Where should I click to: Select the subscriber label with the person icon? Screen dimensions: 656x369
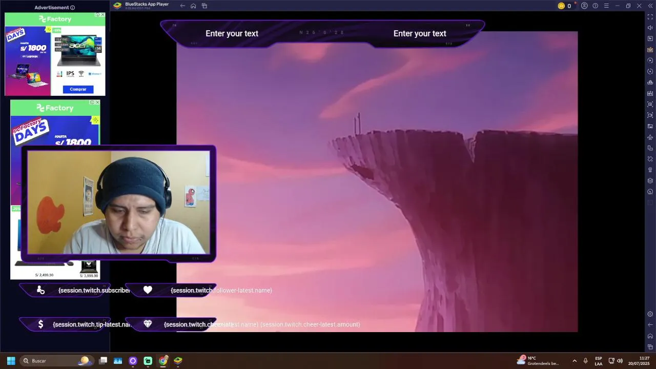pyautogui.click(x=75, y=290)
